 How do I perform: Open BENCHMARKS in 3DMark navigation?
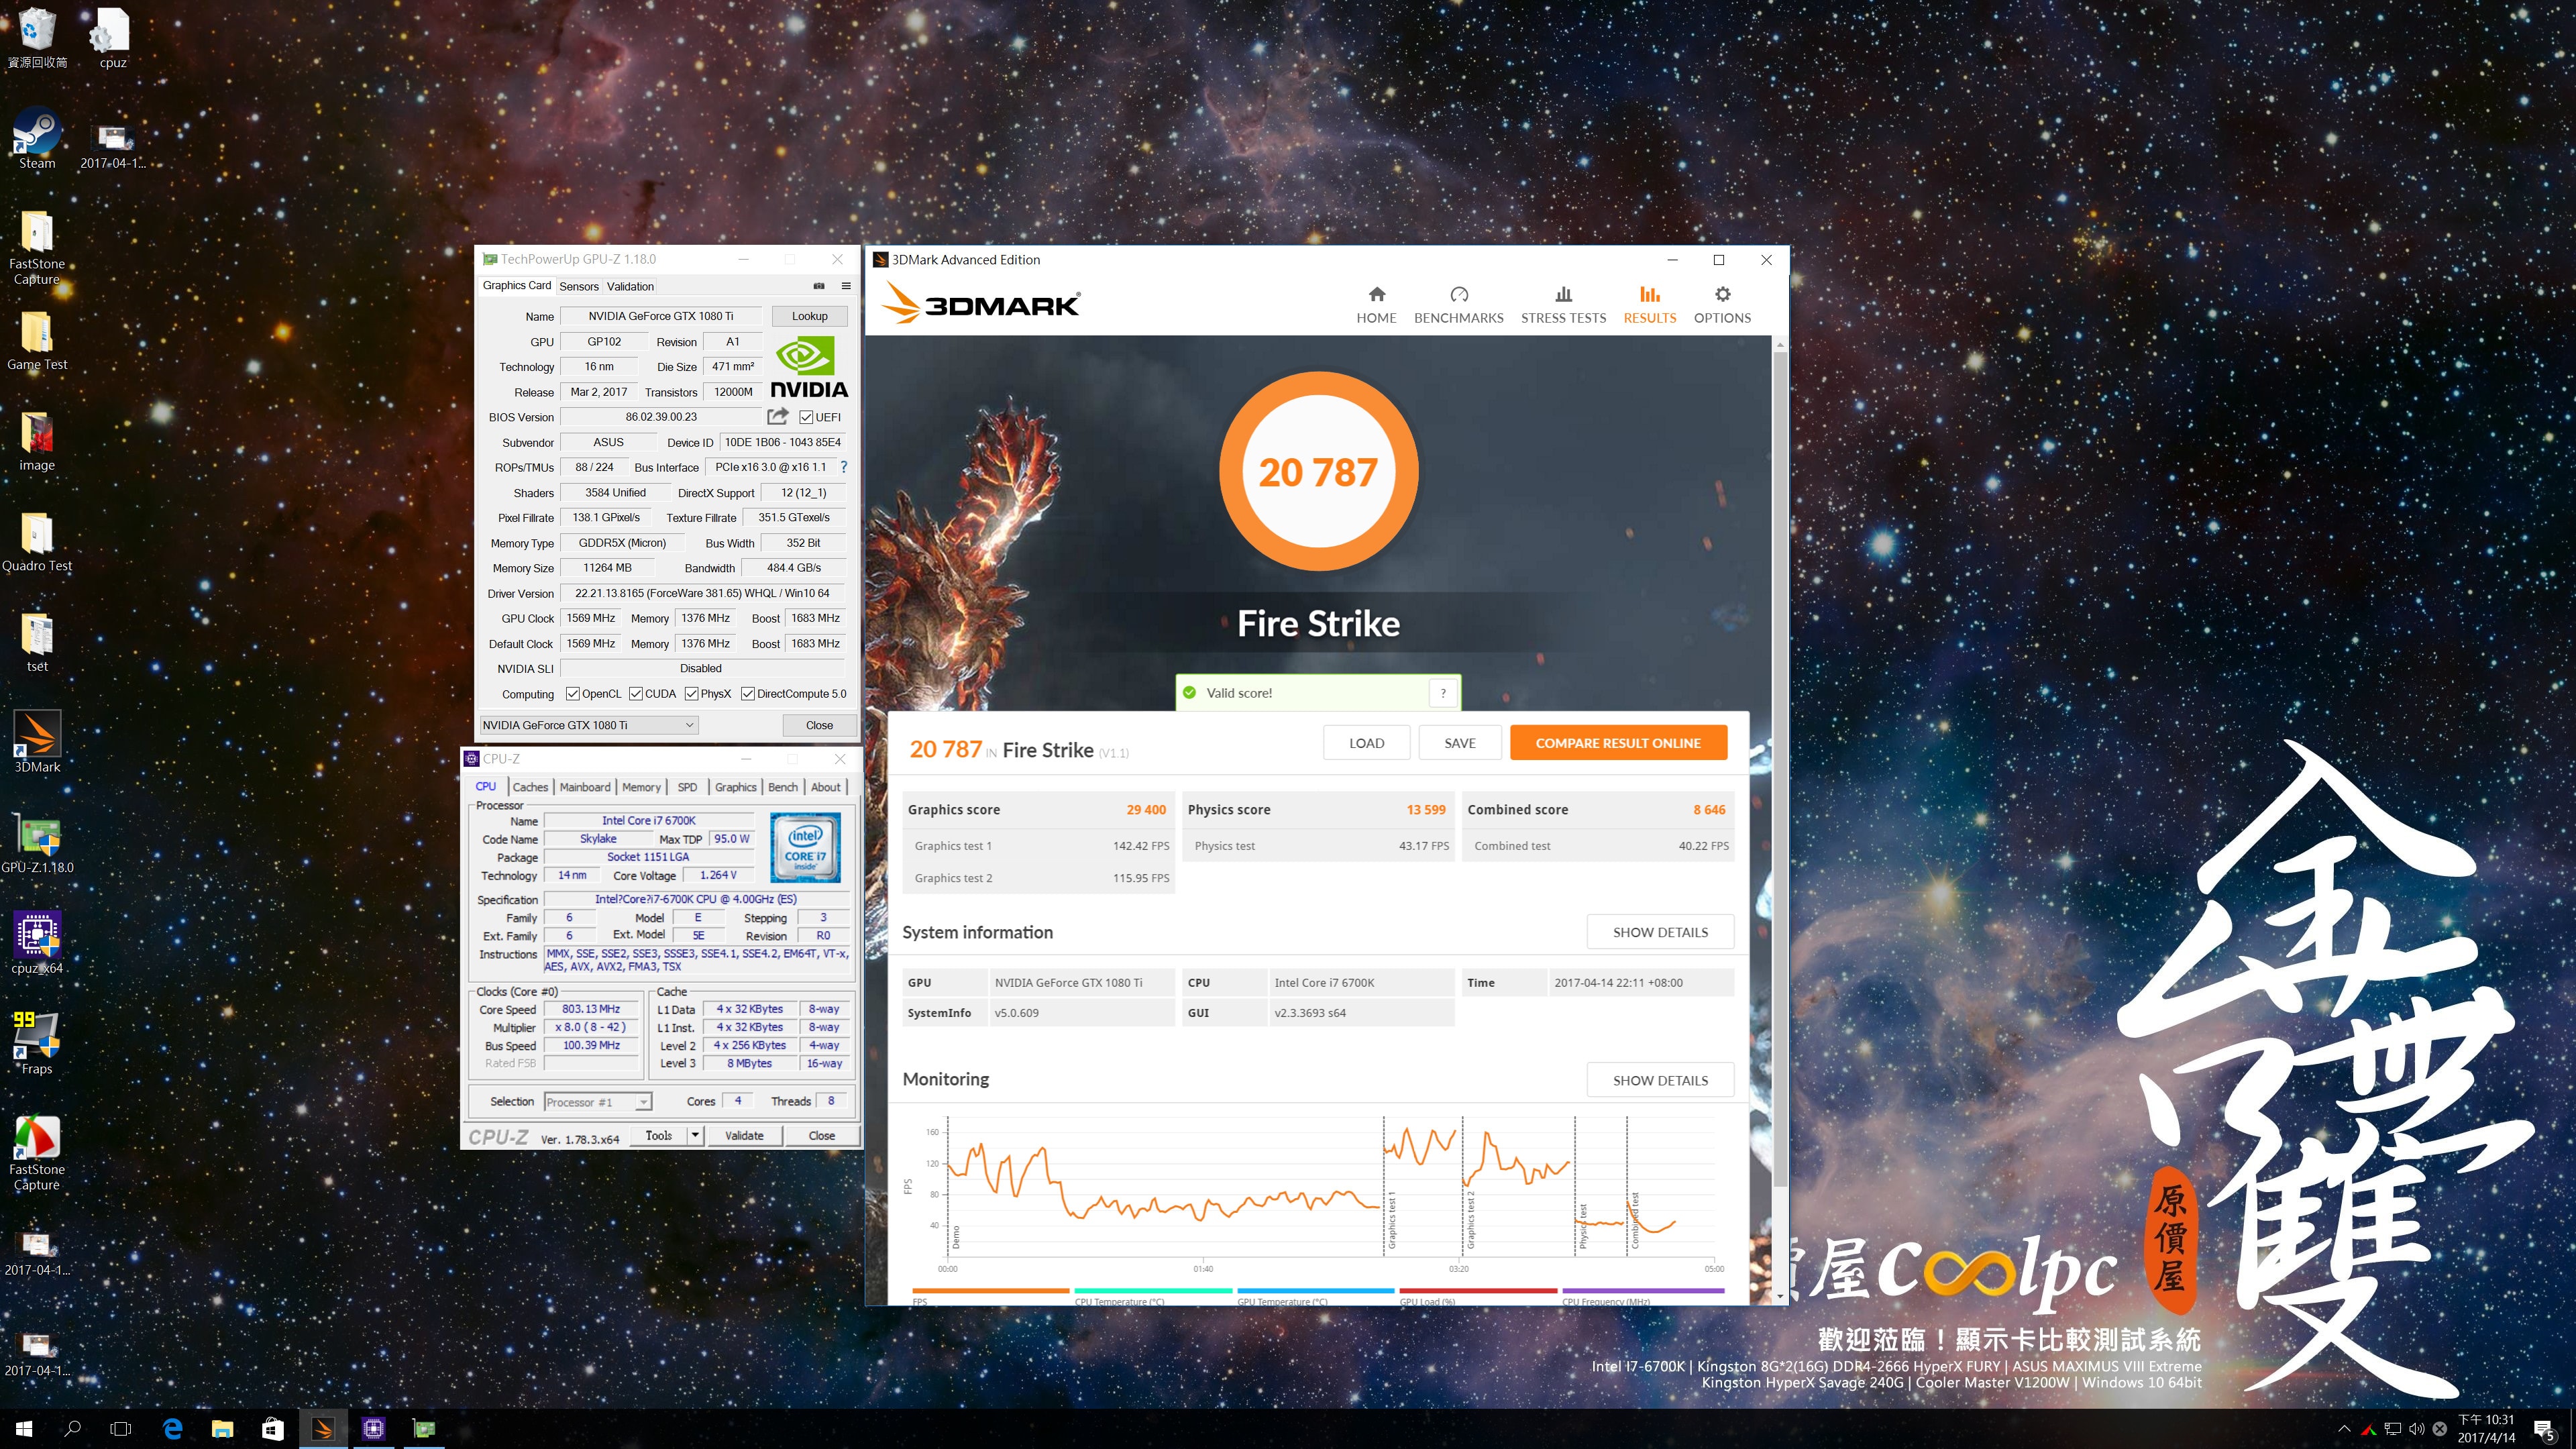[x=1458, y=305]
